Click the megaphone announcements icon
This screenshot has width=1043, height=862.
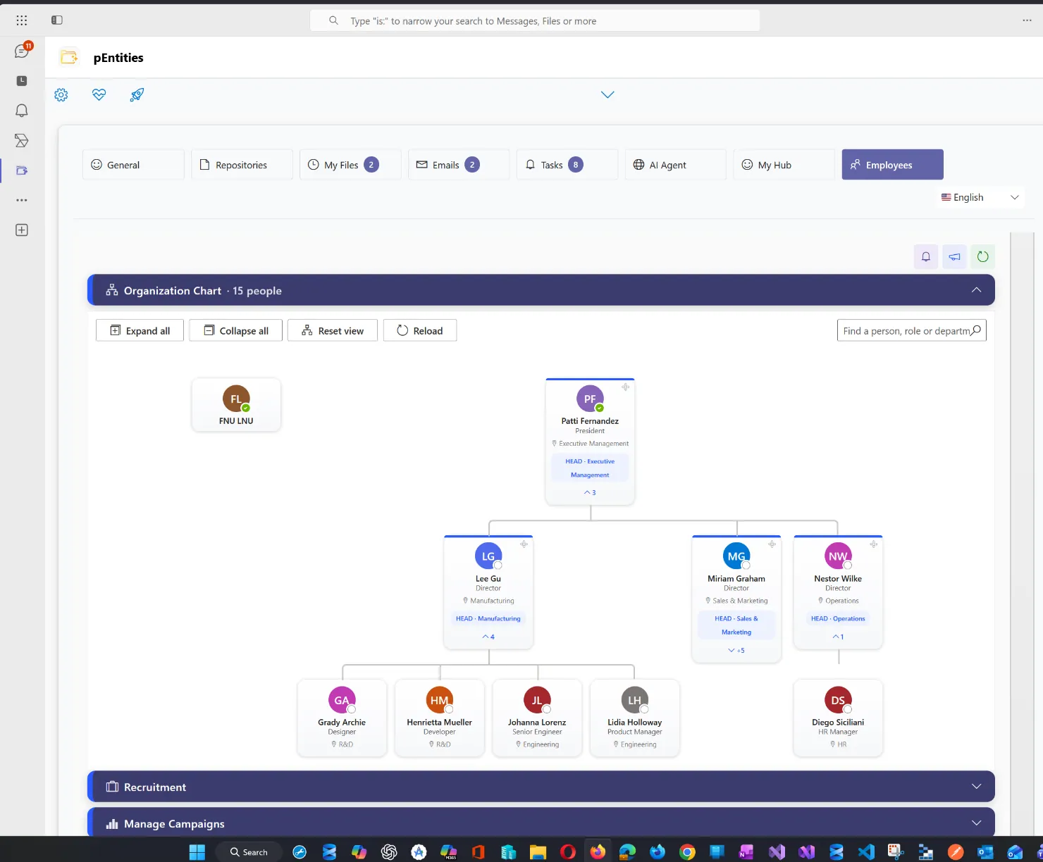pyautogui.click(x=954, y=257)
